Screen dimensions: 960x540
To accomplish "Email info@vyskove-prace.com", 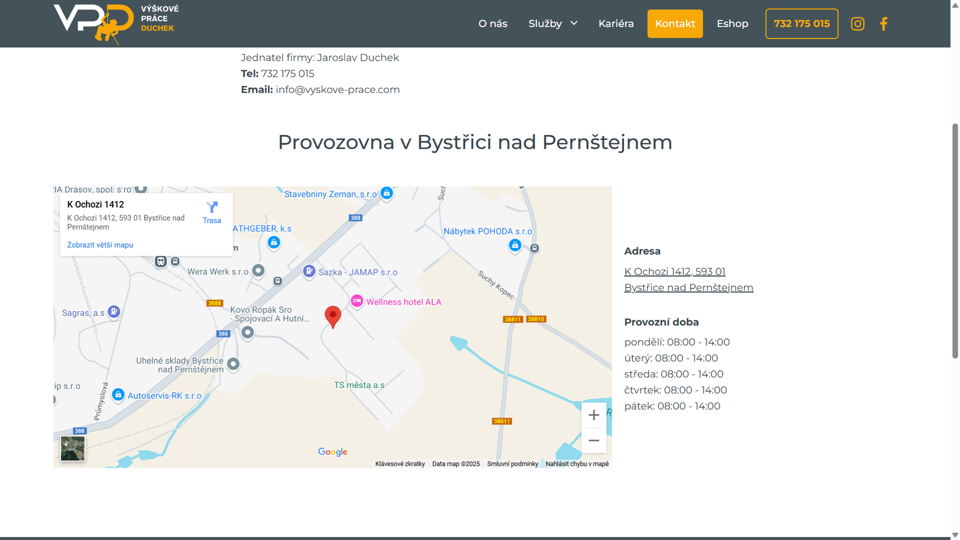I will click(x=337, y=89).
